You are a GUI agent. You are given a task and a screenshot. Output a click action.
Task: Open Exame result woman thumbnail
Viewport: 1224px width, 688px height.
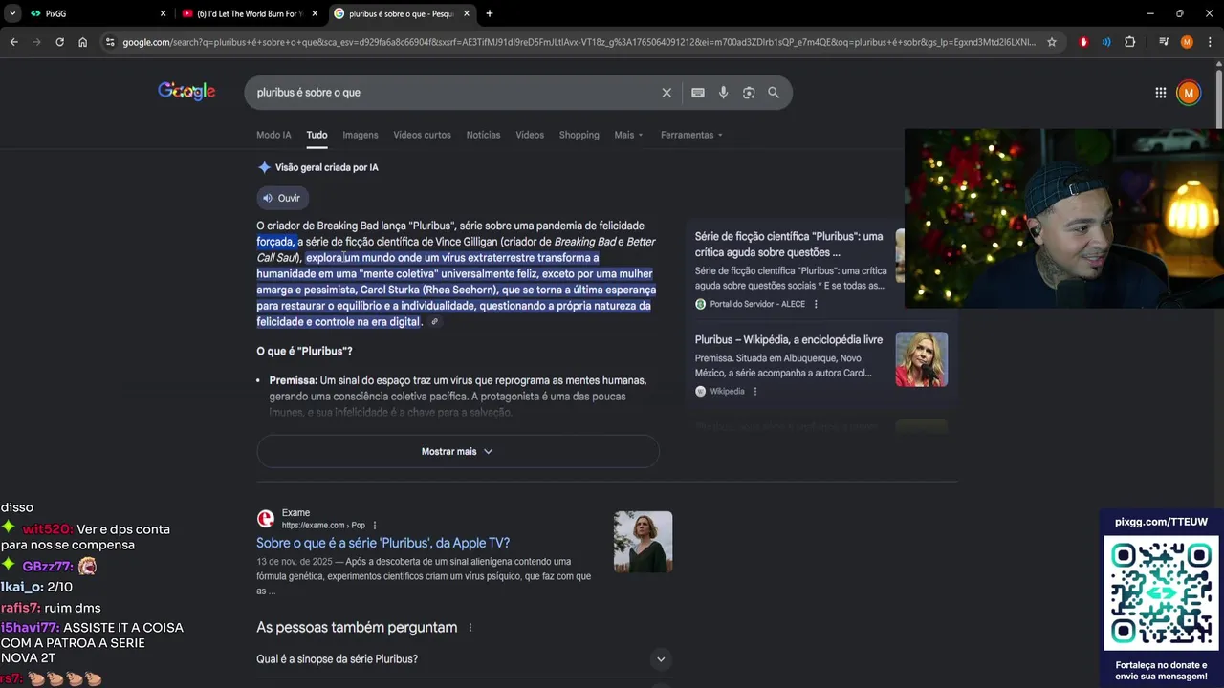(x=643, y=542)
